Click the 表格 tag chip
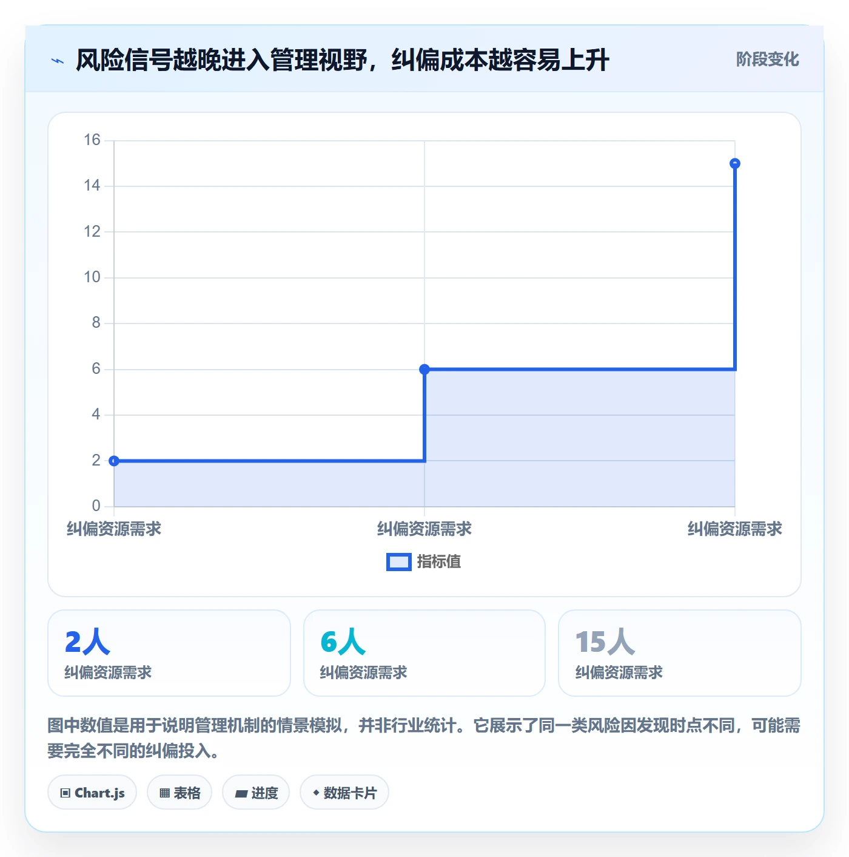849x857 pixels. pos(180,793)
